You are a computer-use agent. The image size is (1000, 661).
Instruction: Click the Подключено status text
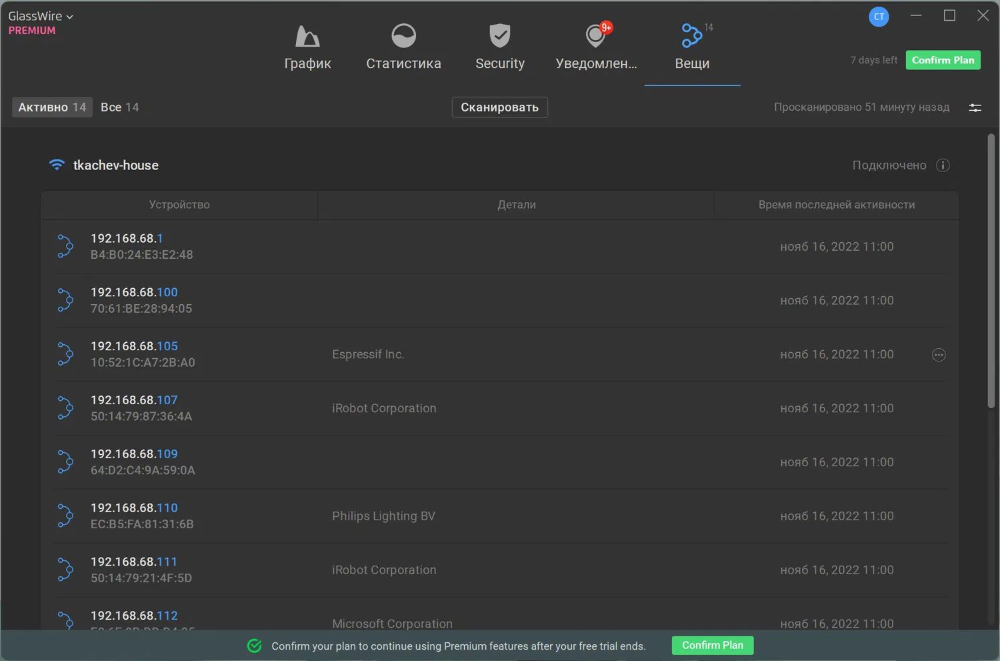(x=889, y=165)
